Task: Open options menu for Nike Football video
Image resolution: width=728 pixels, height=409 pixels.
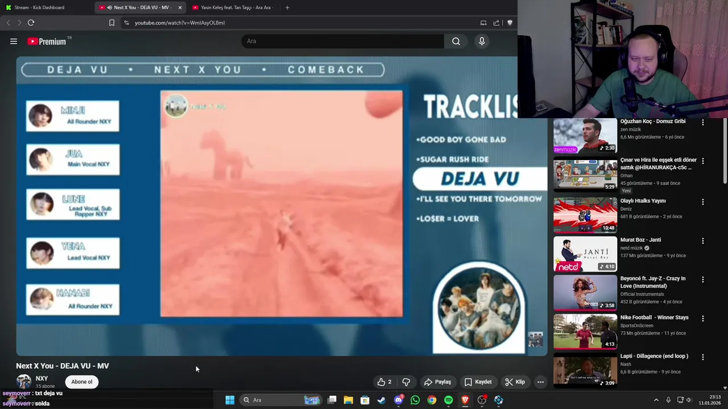Action: [x=703, y=318]
